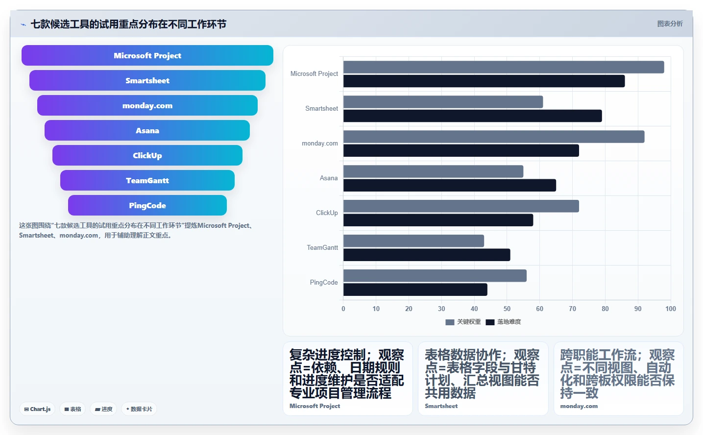Click the ClickUp y-axis label
Screen dimensions: 703x435
click(x=327, y=213)
